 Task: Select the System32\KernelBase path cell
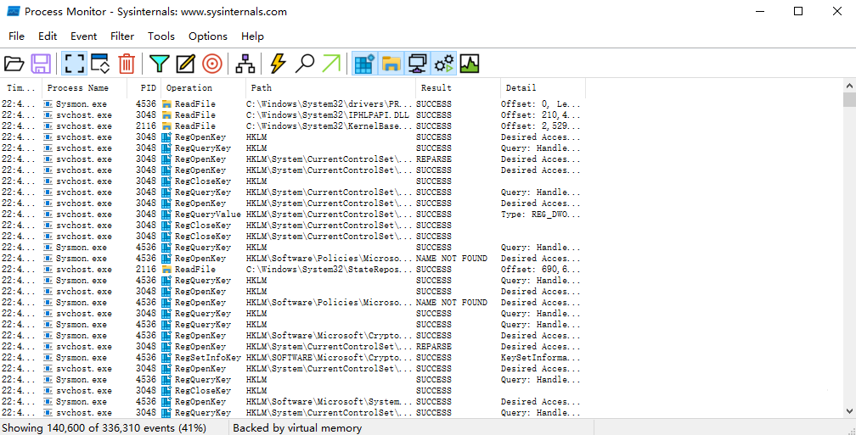pyautogui.click(x=331, y=125)
